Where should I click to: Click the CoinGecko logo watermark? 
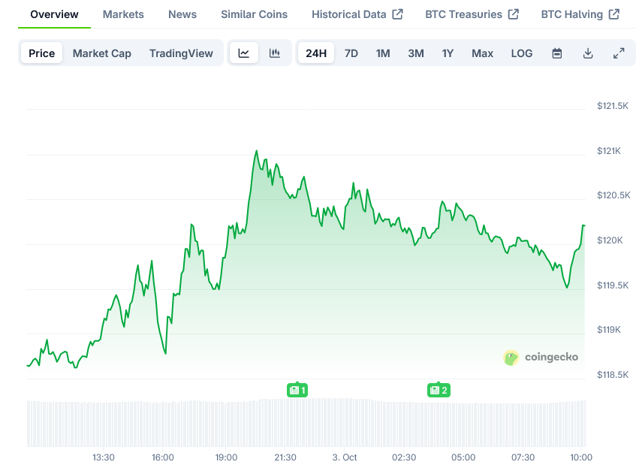pos(541,358)
